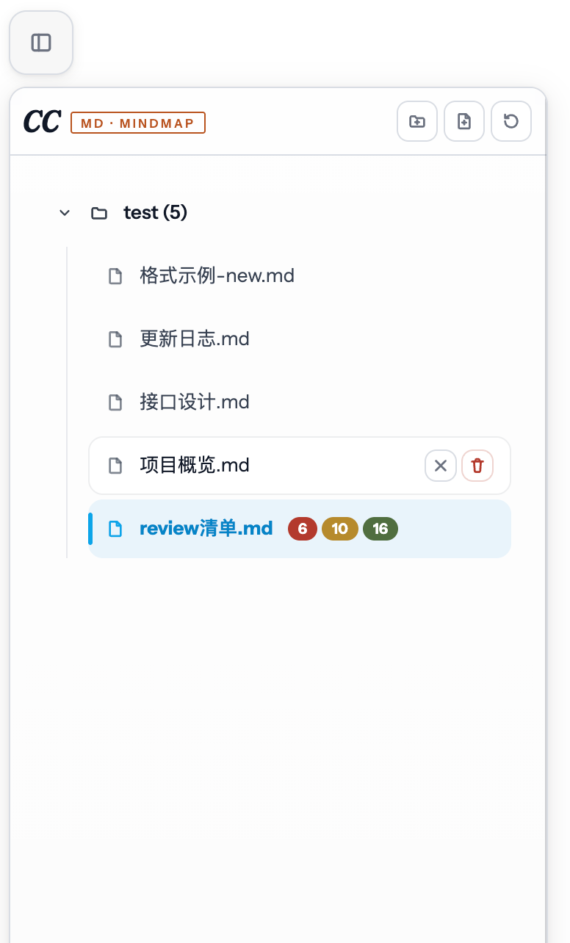Click the red trash icon on 项目概览.md

click(x=477, y=466)
